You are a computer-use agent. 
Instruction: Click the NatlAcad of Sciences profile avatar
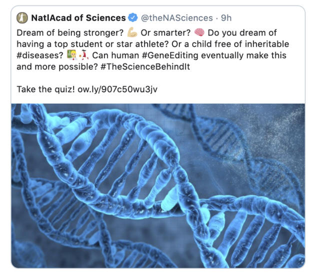22,18
